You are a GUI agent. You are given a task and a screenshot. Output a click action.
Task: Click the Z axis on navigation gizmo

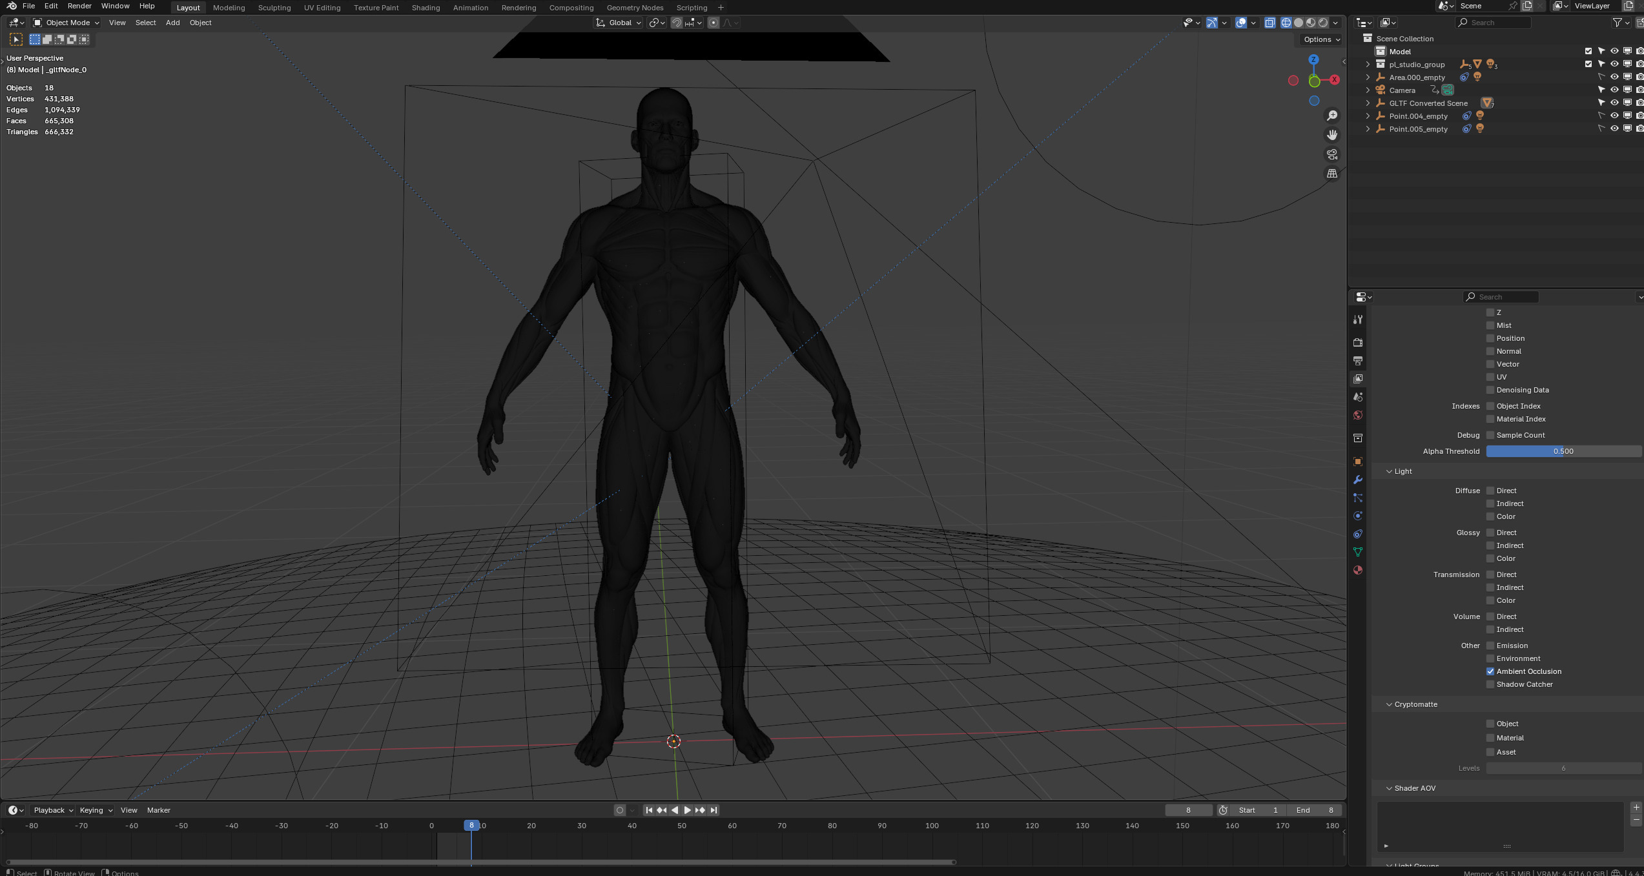1313,59
